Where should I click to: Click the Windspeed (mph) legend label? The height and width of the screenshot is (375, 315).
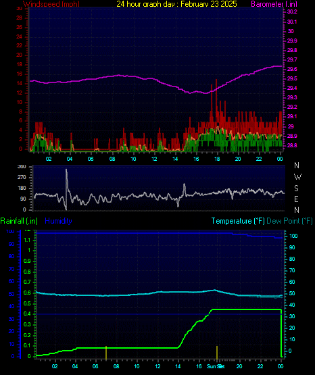tap(51, 3)
